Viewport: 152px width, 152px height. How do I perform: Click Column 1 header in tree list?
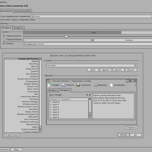click(x=55, y=100)
